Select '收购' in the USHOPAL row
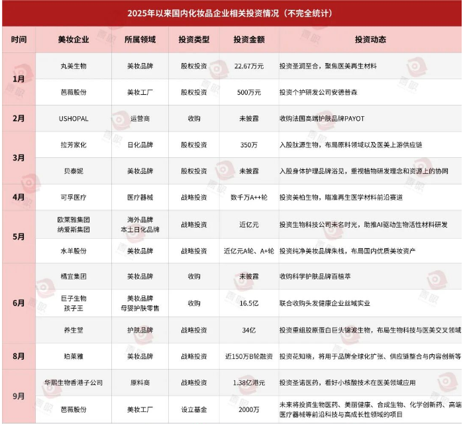The width and height of the screenshot is (465, 424). pyautogui.click(x=194, y=119)
